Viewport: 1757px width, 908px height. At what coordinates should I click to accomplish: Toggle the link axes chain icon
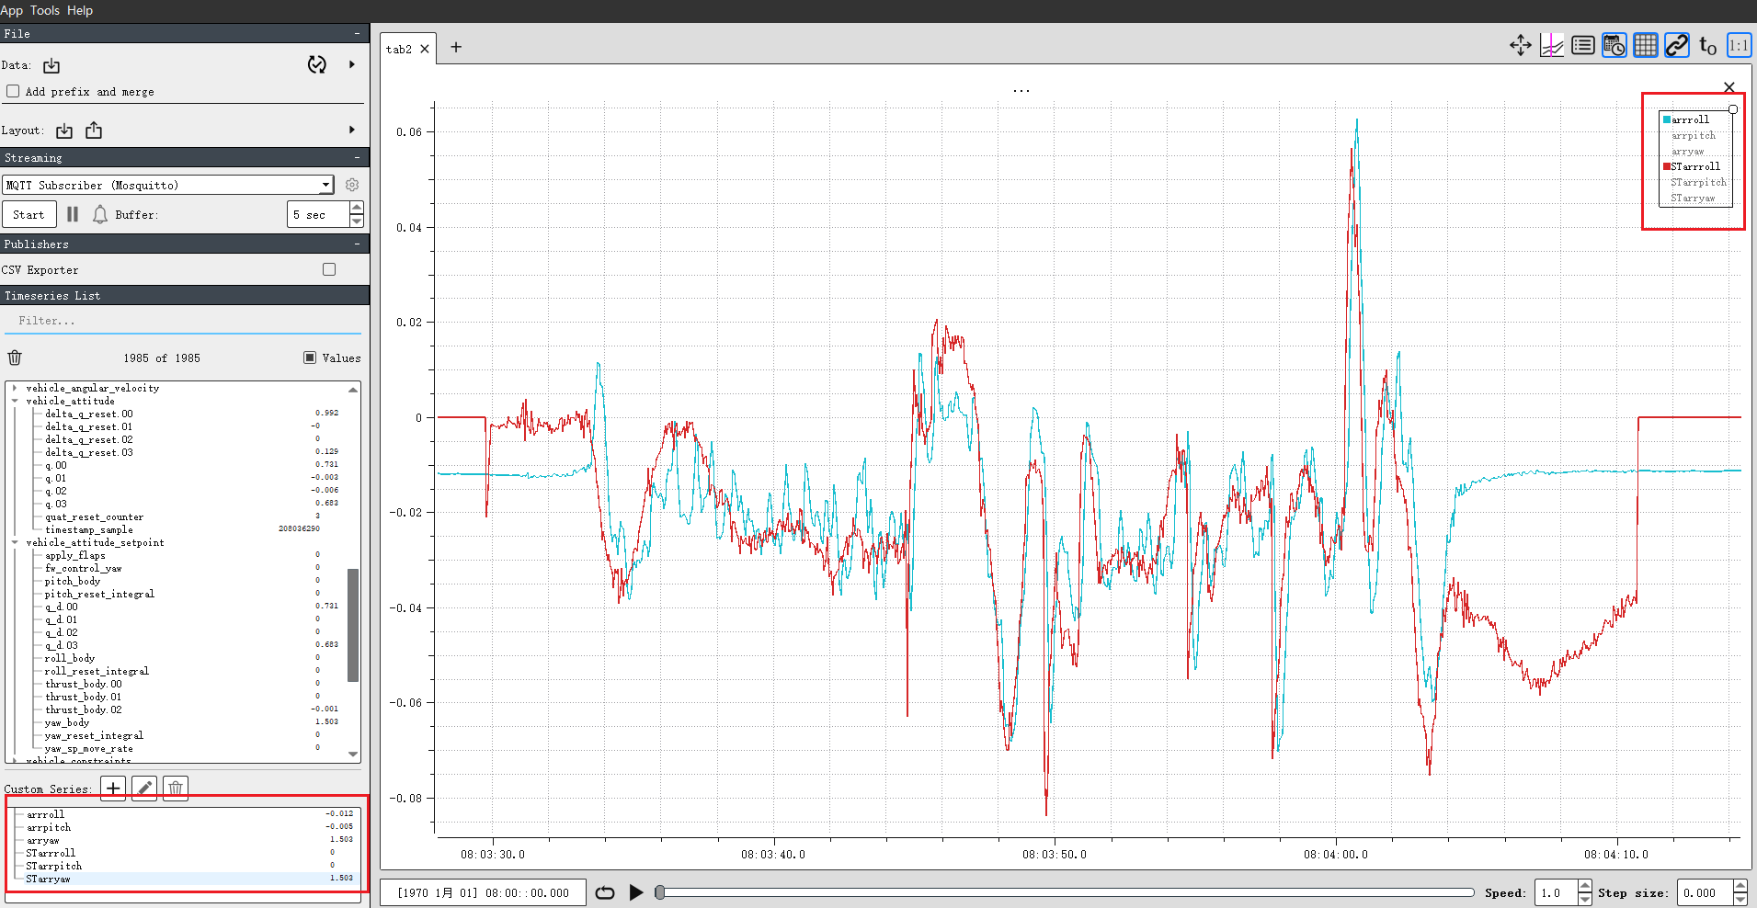click(x=1677, y=45)
